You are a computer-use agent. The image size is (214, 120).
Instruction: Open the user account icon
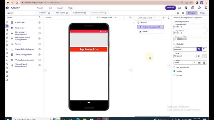coord(206,8)
